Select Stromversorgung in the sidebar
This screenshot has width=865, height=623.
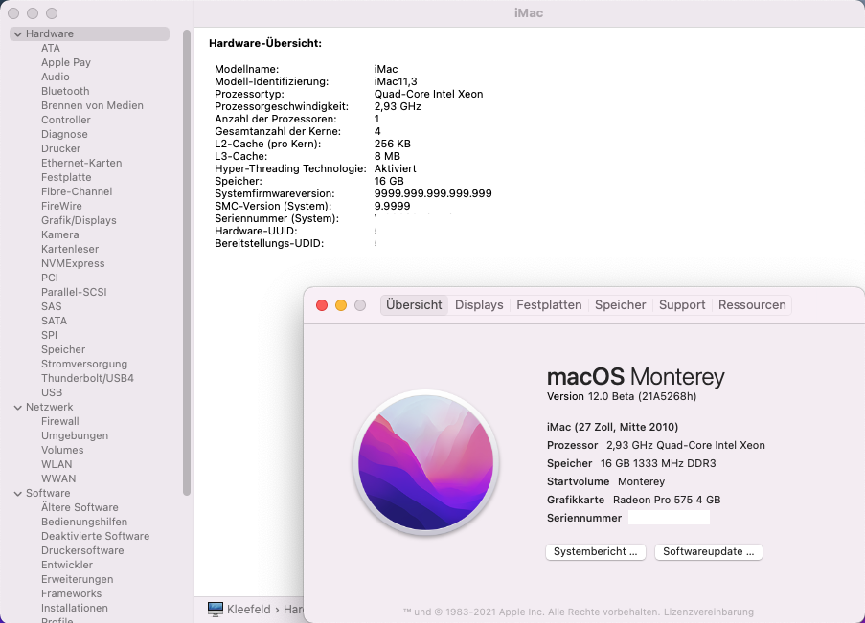pyautogui.click(x=84, y=364)
